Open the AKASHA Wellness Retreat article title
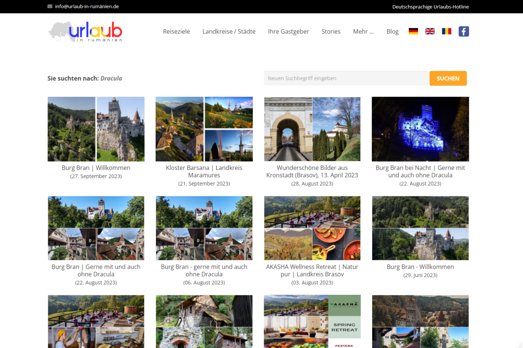The height and width of the screenshot is (348, 523). pyautogui.click(x=312, y=270)
